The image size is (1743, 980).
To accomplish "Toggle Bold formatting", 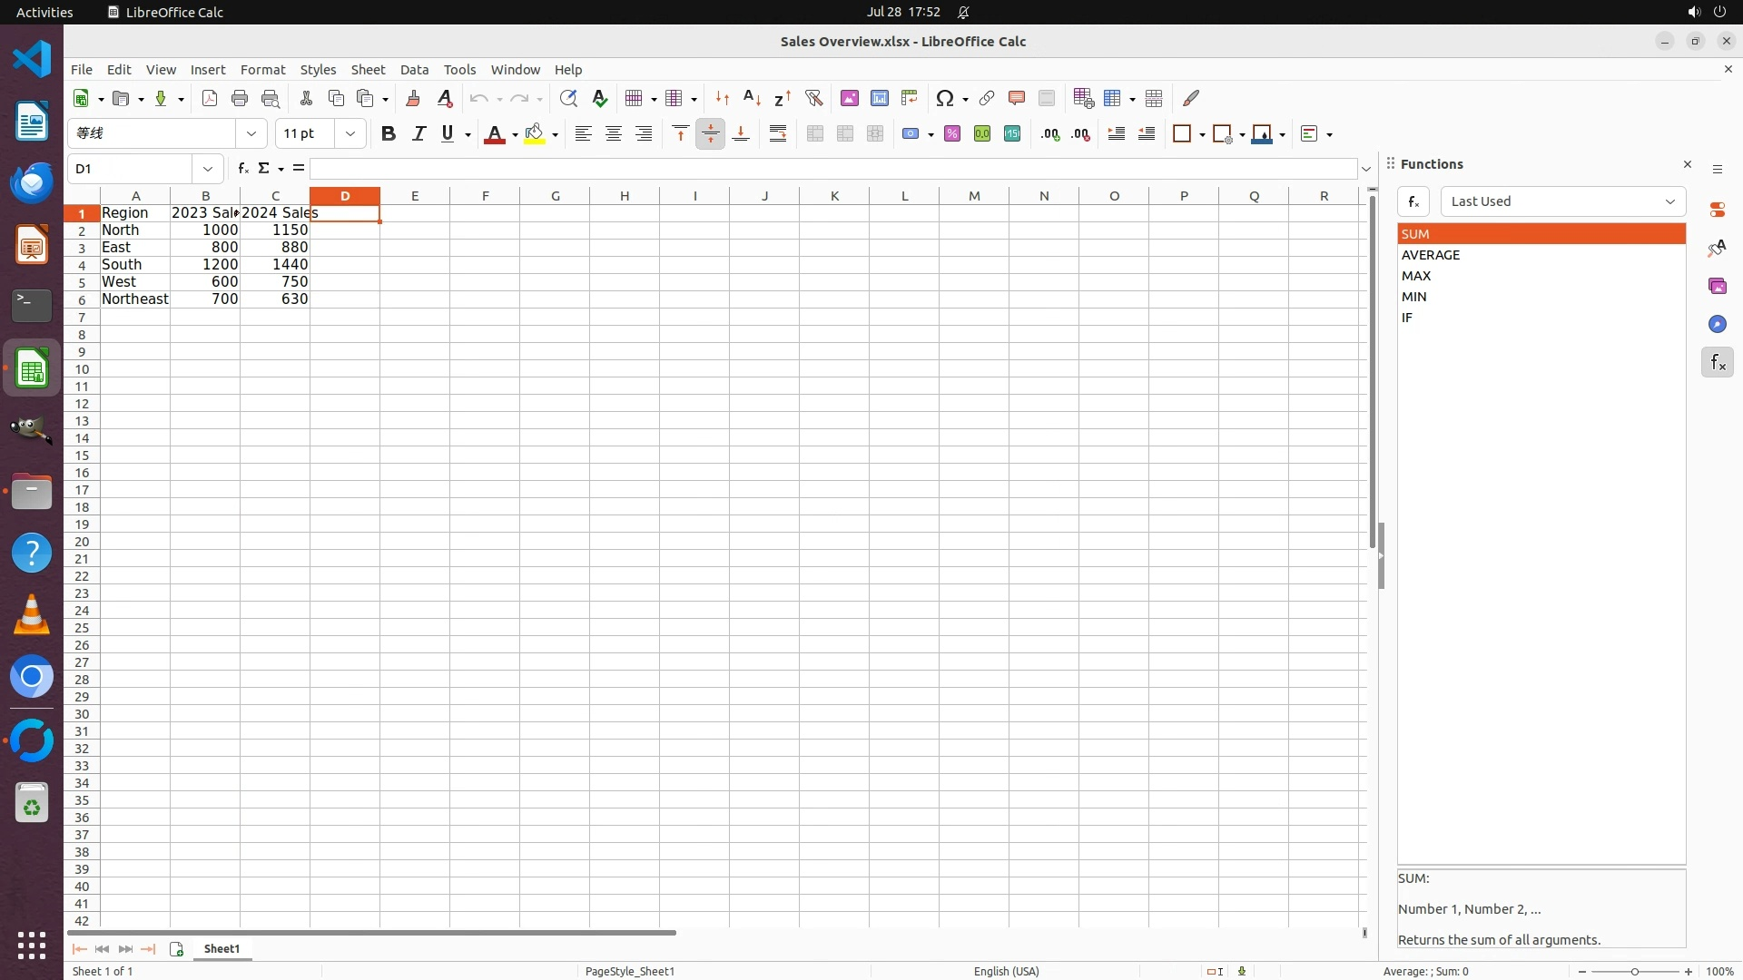I will pos(389,134).
